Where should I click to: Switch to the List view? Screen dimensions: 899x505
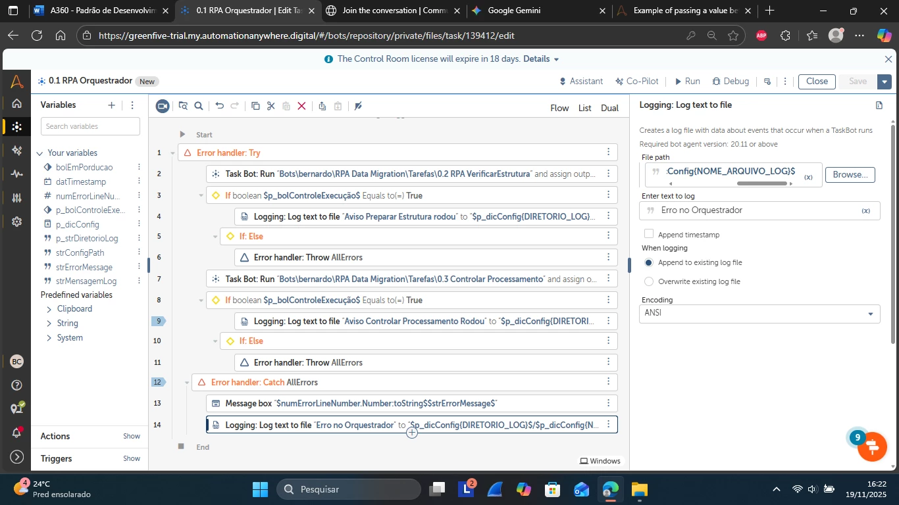click(x=585, y=108)
